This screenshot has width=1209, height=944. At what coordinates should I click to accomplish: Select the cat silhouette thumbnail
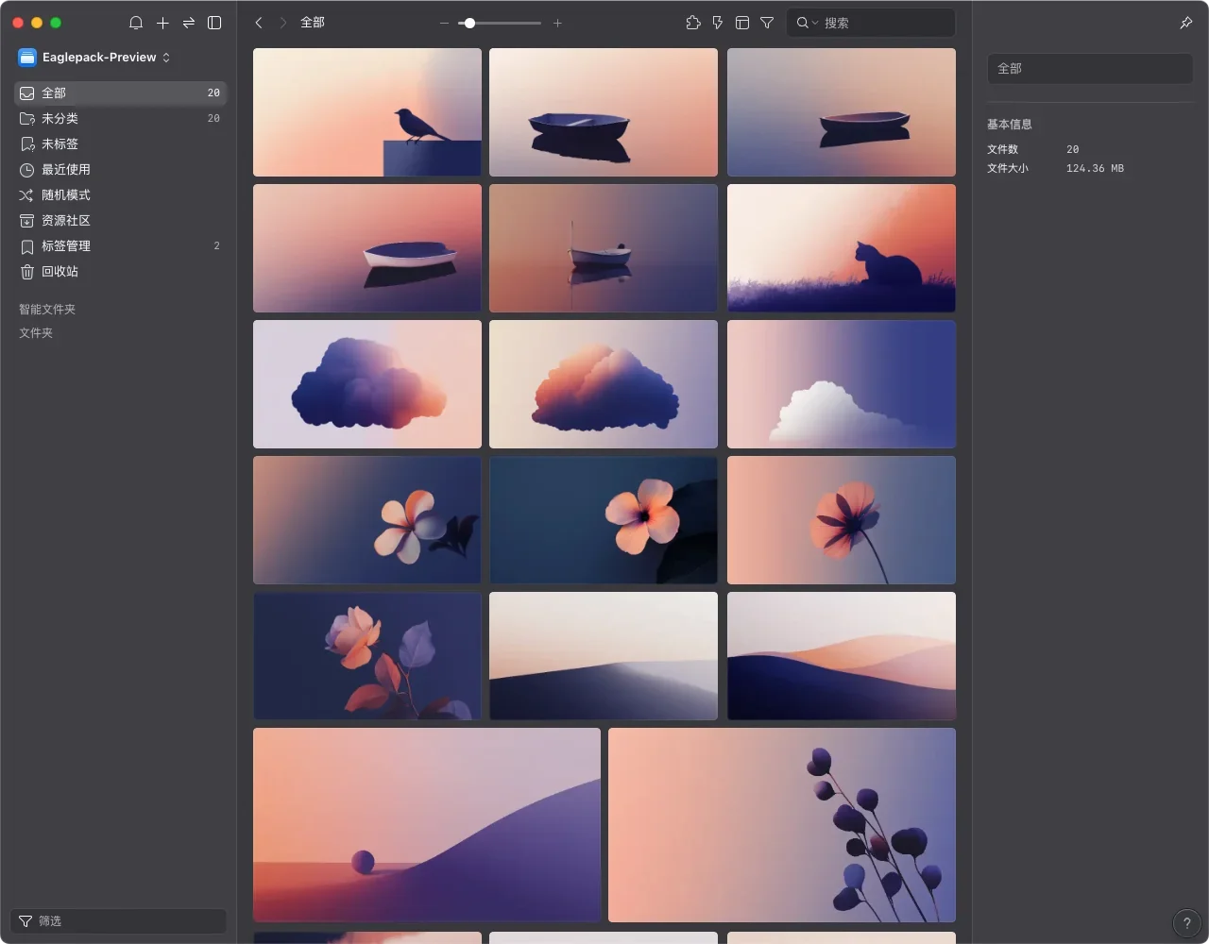click(841, 248)
